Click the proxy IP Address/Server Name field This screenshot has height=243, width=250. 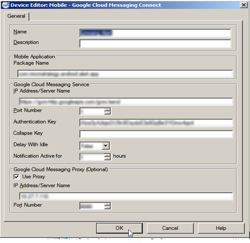[126, 196]
